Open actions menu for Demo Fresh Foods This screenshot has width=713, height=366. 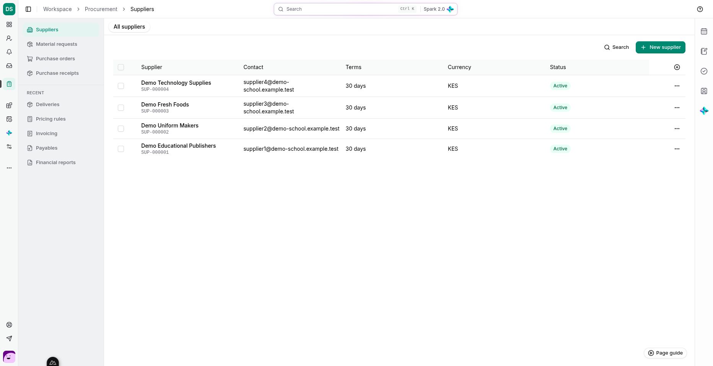point(677,108)
